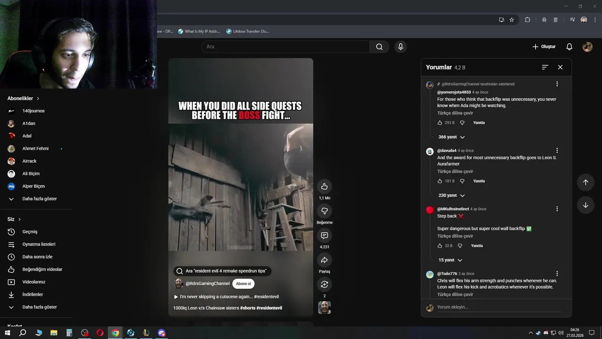
Task: Bookmark this page with the star icon
Action: tap(512, 20)
